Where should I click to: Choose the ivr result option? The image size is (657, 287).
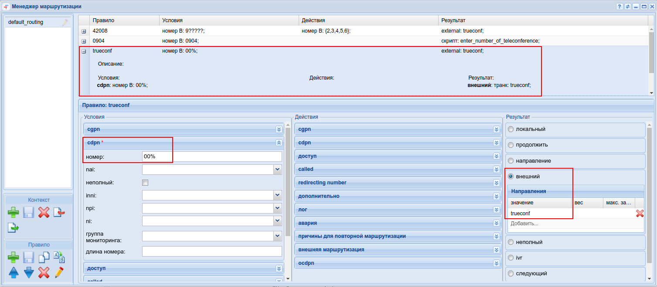point(511,258)
